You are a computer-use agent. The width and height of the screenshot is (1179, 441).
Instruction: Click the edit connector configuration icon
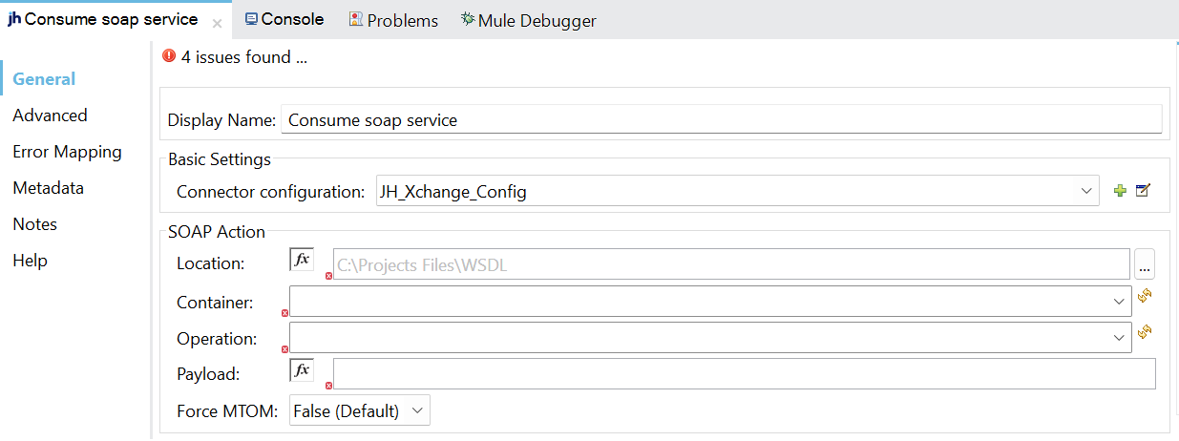[1143, 191]
